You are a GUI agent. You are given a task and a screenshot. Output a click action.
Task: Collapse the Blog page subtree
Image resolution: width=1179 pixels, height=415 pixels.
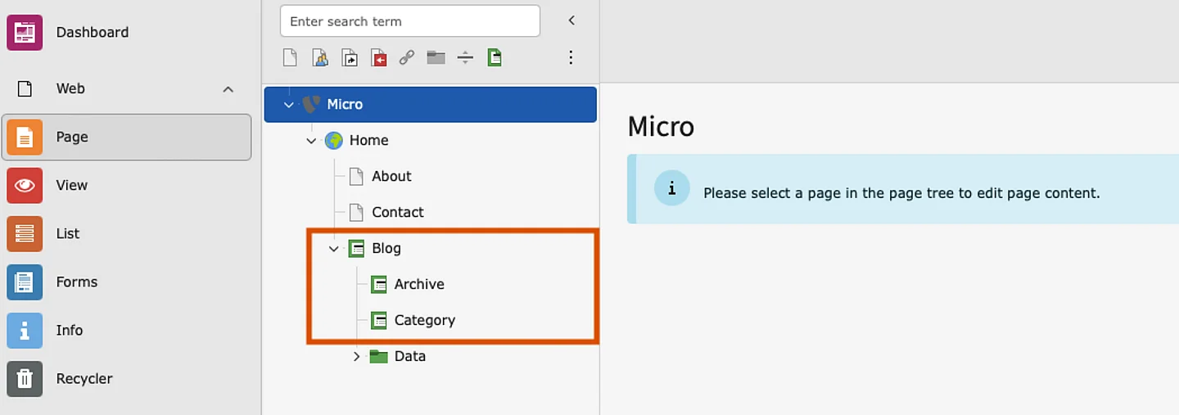point(334,249)
